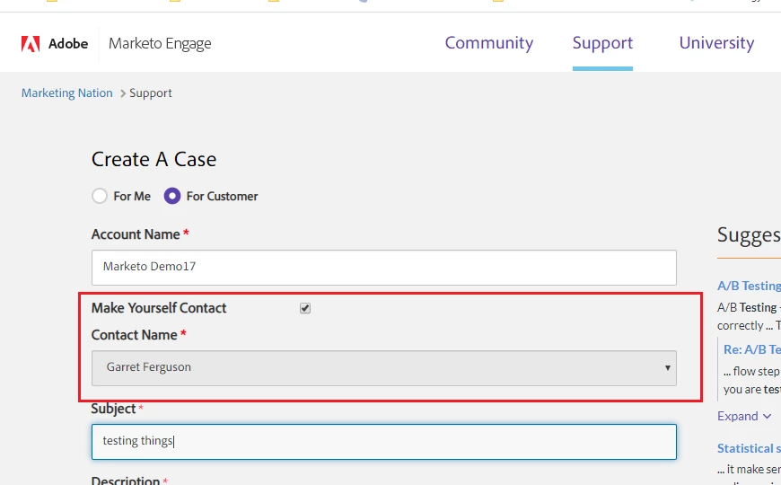The height and width of the screenshot is (485, 781).
Task: Click the Support breadcrumb text
Action: pos(151,93)
